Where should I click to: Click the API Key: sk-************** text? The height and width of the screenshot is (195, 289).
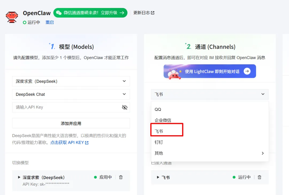tap(46, 184)
